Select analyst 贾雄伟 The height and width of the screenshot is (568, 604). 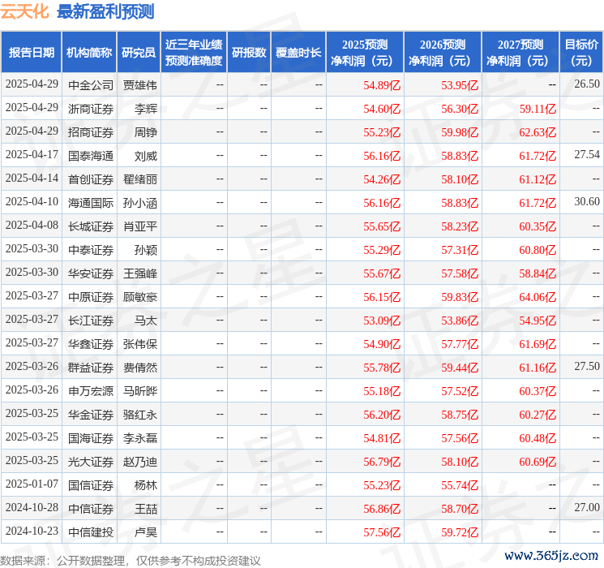pos(139,85)
